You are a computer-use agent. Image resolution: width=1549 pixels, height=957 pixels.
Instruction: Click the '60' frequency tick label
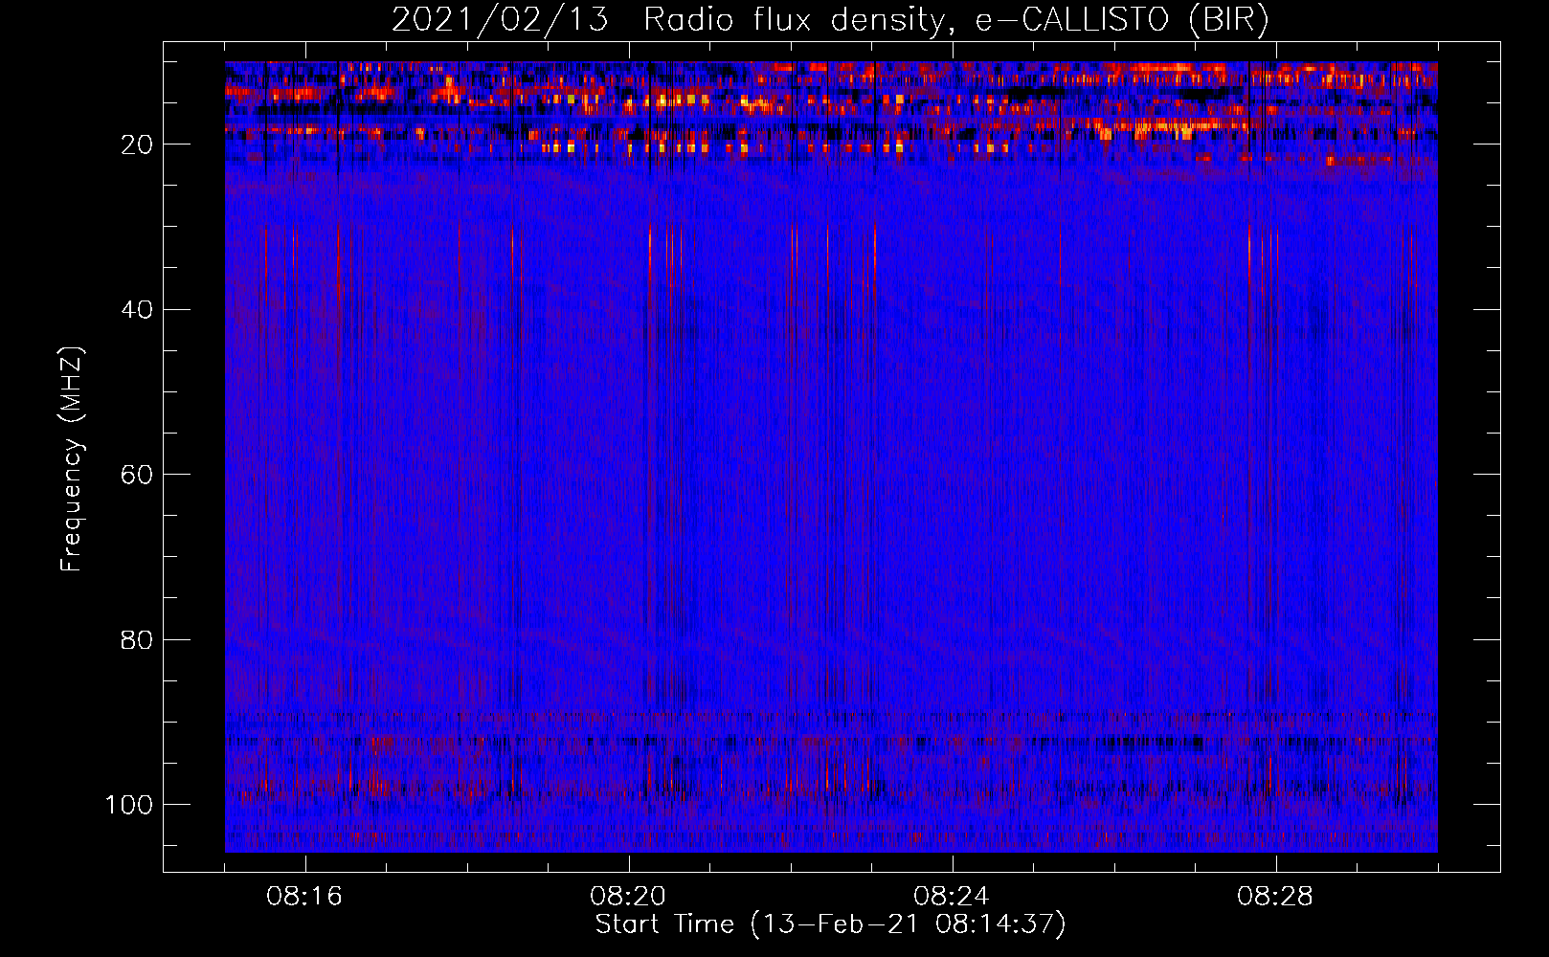pos(137,475)
